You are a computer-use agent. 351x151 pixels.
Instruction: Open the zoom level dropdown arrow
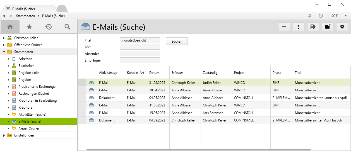click(346, 16)
